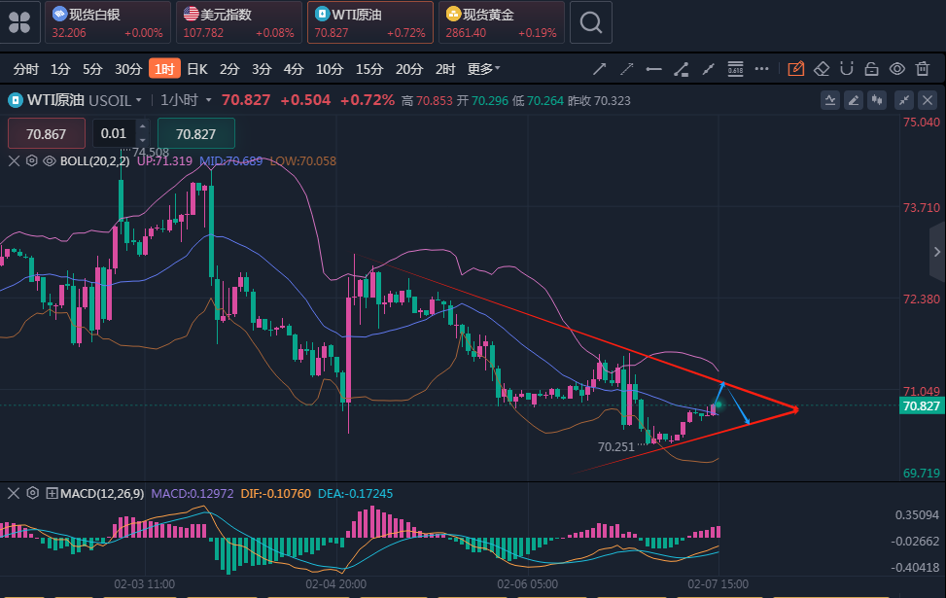946x598 pixels.
Task: Choose the Fibonacci 0.618 retracement tool
Action: click(735, 69)
